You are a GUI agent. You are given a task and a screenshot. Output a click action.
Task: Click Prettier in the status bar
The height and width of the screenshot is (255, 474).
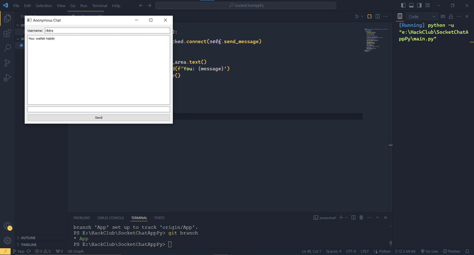452,252
